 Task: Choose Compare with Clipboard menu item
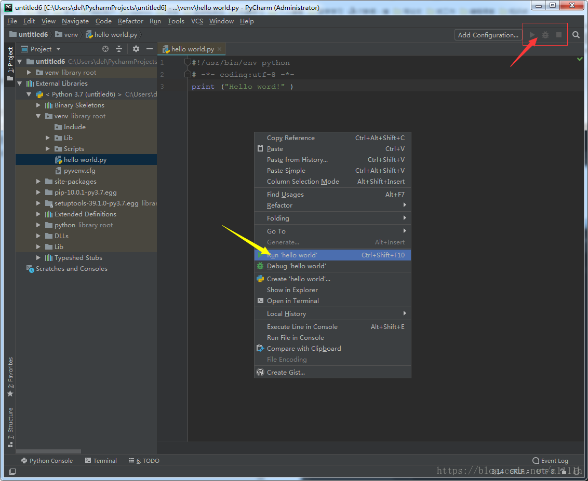(332, 348)
